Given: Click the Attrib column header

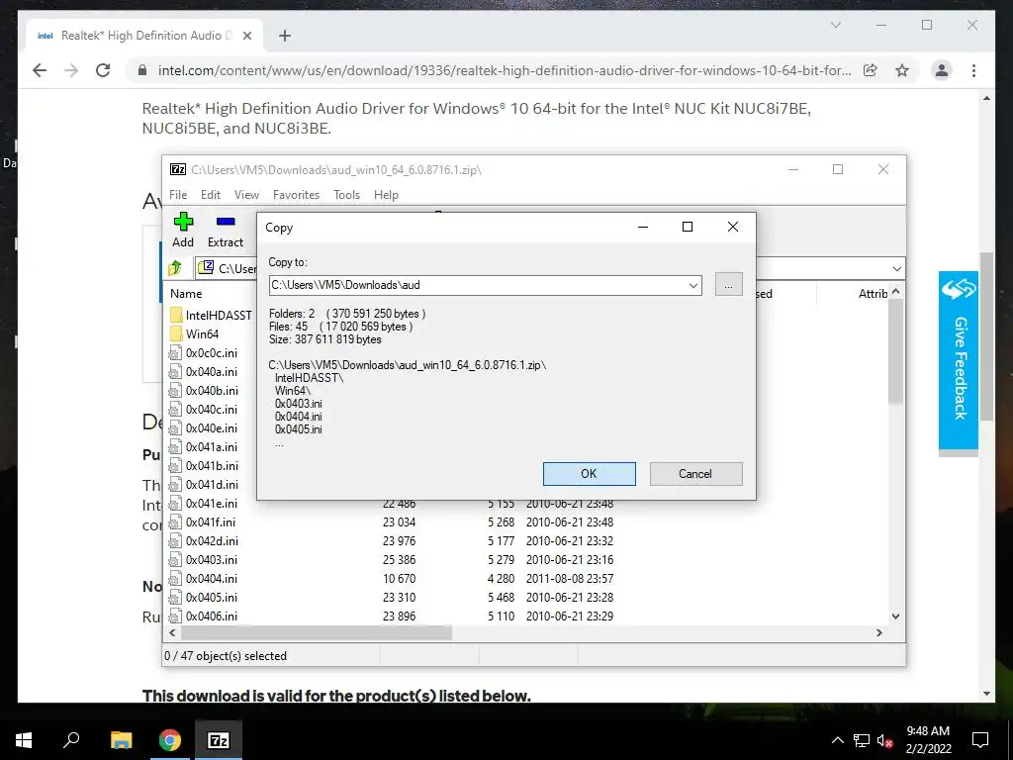Looking at the screenshot, I should pyautogui.click(x=873, y=293).
